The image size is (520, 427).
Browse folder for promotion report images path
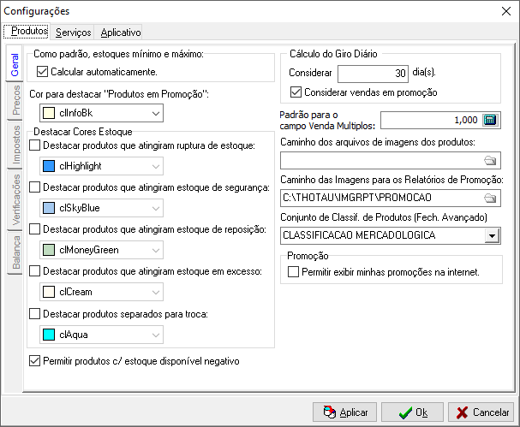click(490, 198)
